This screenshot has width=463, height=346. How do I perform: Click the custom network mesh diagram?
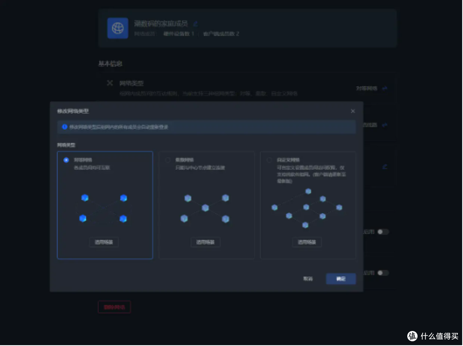307,208
